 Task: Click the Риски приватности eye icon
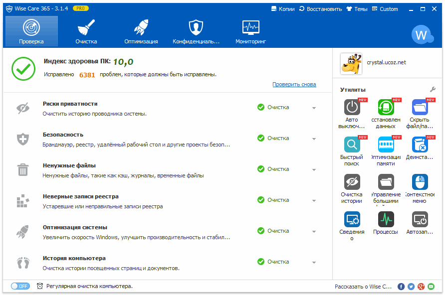pyautogui.click(x=23, y=108)
